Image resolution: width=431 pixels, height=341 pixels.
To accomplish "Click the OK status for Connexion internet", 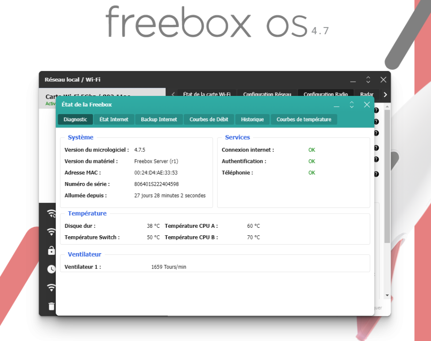I will point(312,150).
